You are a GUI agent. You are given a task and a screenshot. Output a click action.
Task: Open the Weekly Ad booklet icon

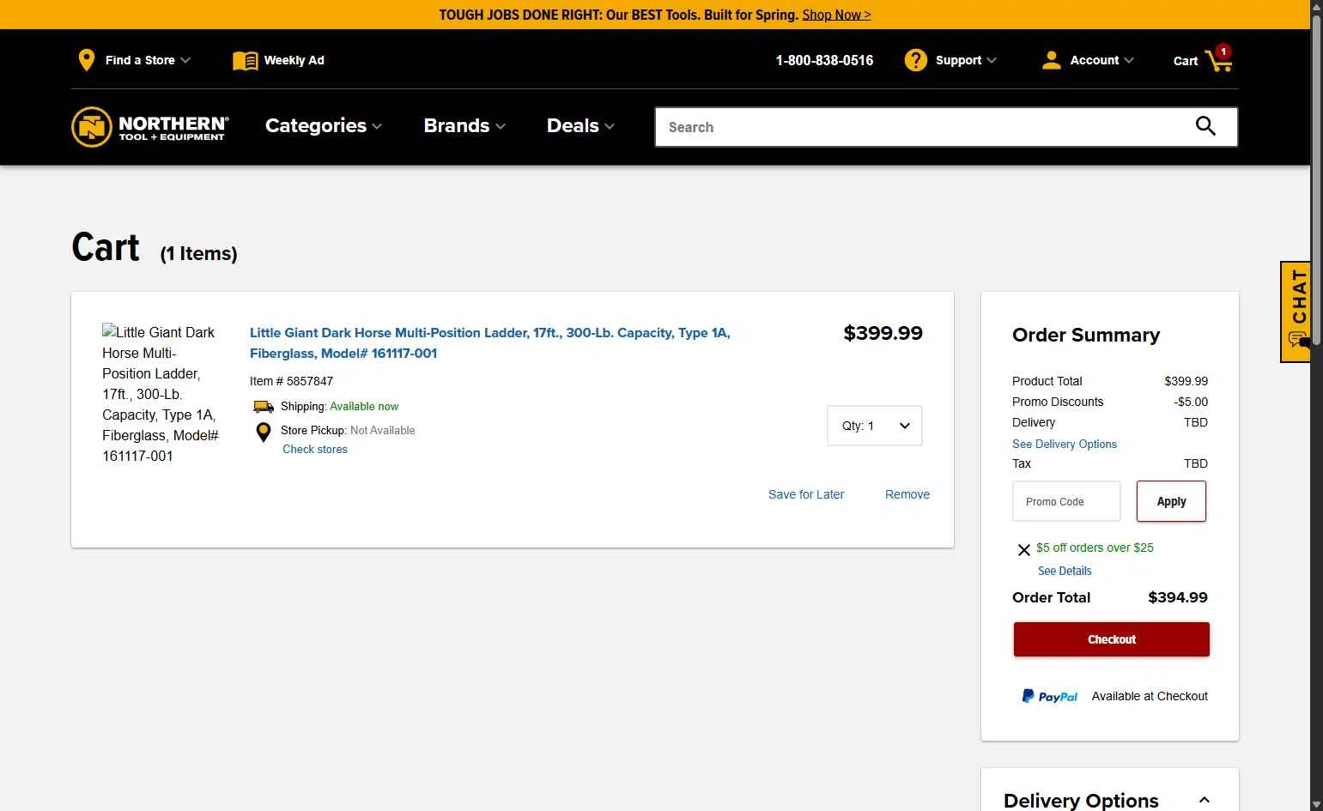coord(245,60)
